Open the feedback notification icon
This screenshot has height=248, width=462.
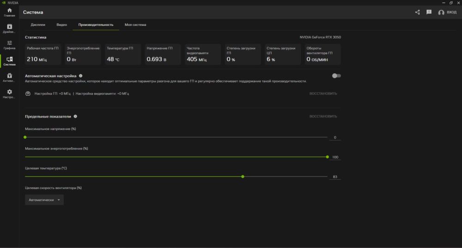(429, 12)
